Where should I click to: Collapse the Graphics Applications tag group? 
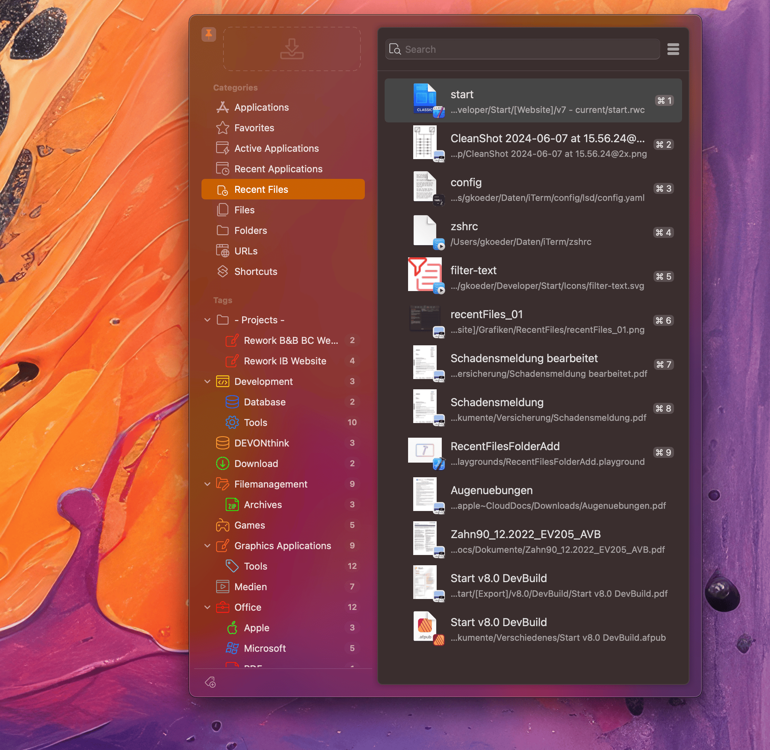point(207,545)
